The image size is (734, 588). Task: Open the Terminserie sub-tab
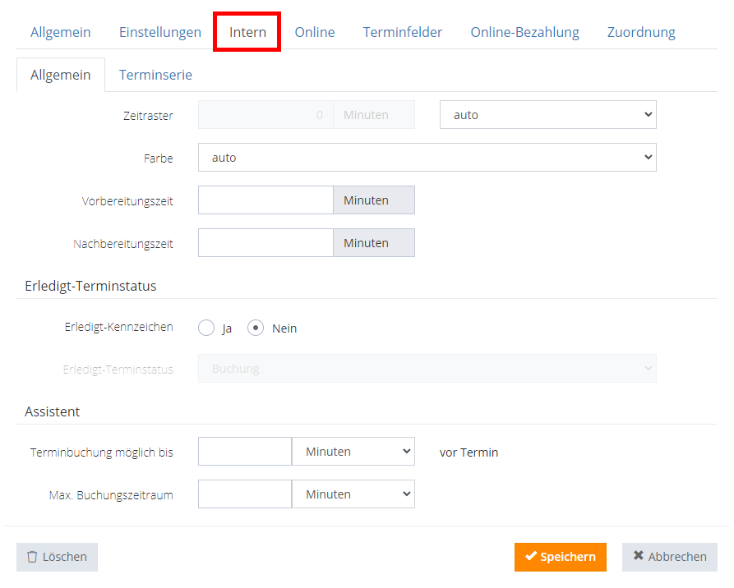click(155, 75)
